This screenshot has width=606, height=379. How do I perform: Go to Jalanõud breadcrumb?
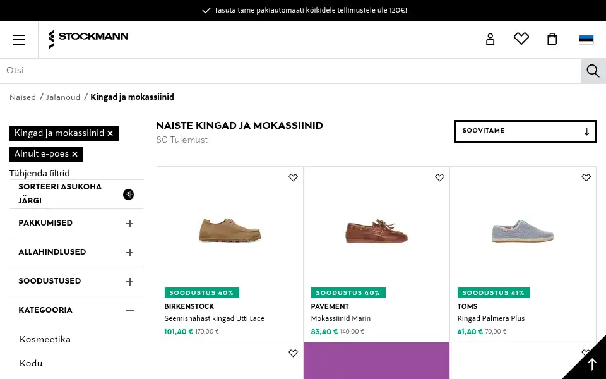pyautogui.click(x=63, y=97)
